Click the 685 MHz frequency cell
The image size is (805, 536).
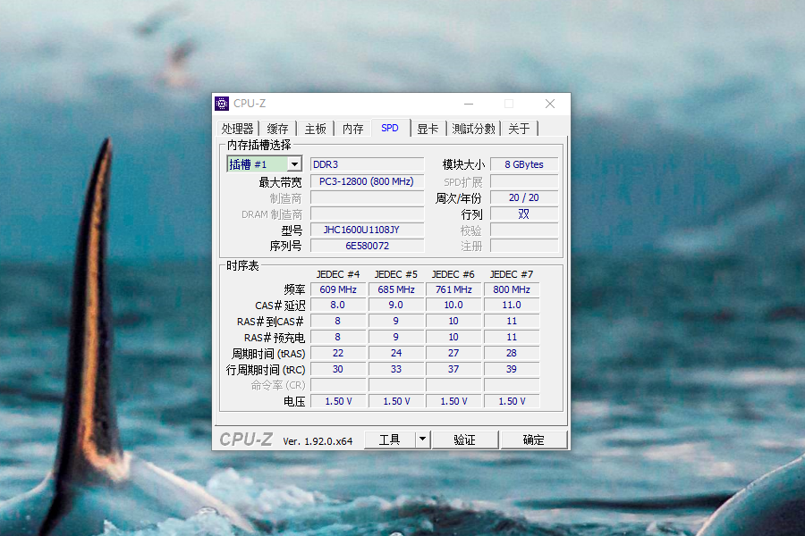click(x=396, y=289)
